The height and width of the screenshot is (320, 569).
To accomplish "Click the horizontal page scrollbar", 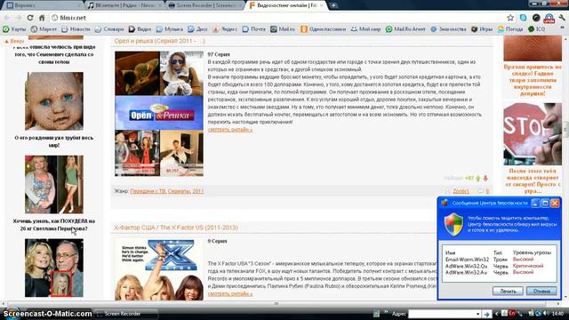I will coord(276,304).
